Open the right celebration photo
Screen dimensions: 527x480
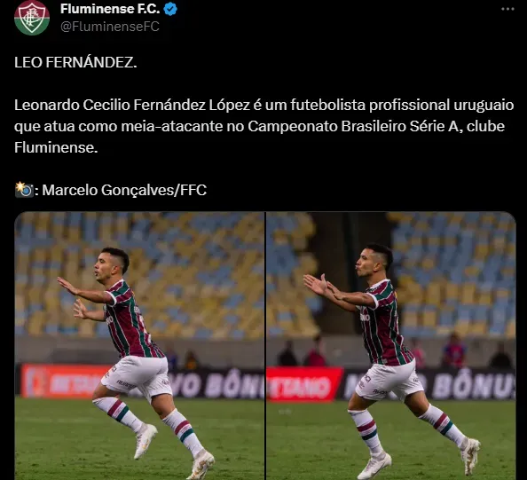click(x=391, y=345)
